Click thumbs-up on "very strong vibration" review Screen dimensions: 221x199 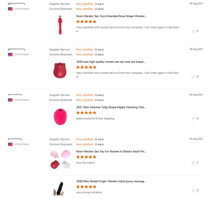(x=193, y=190)
